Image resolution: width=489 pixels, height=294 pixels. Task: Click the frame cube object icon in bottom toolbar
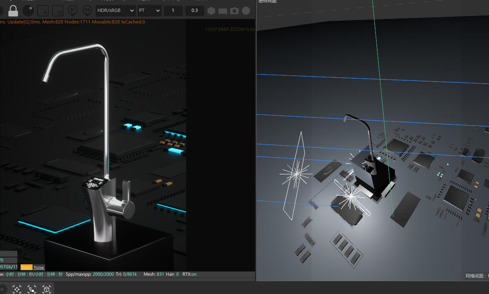coord(47,289)
